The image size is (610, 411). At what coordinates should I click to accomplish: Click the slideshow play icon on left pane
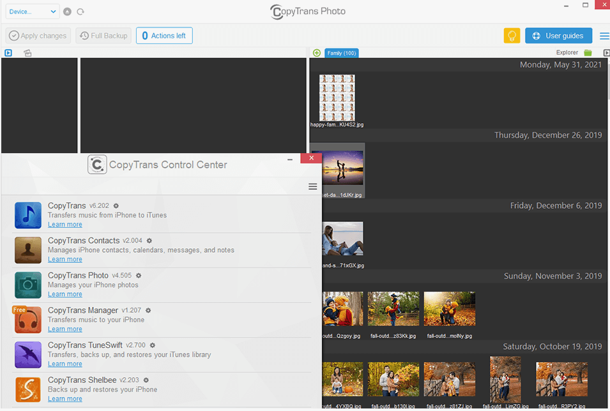click(8, 53)
